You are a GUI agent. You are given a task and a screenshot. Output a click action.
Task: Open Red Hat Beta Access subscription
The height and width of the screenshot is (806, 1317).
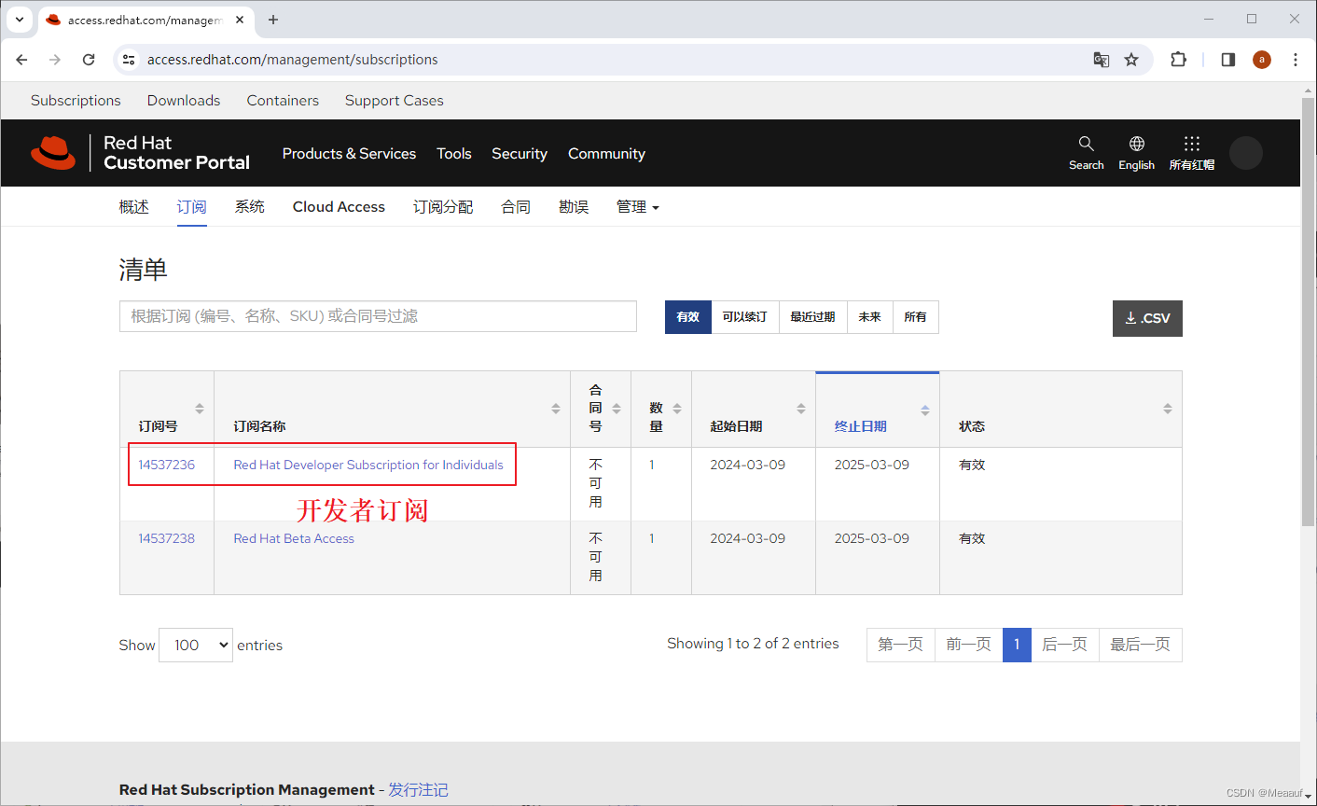click(294, 538)
